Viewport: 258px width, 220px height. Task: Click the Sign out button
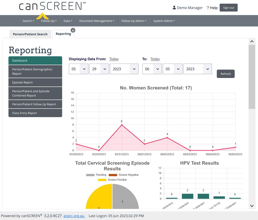pos(228,8)
